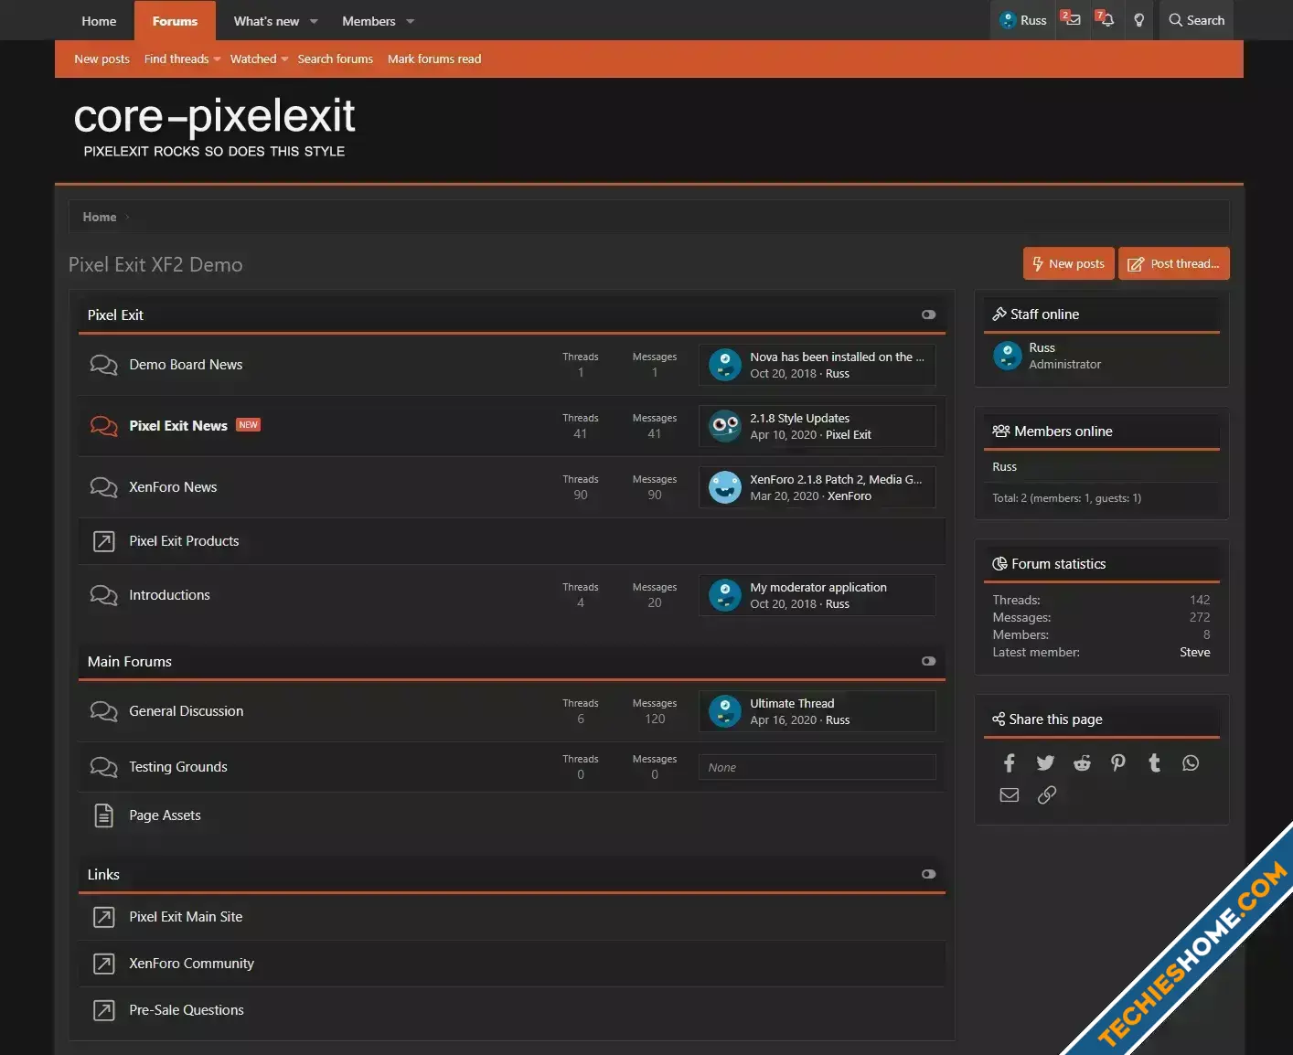Click Testing Grounds forum icon
The width and height of the screenshot is (1293, 1055).
point(103,767)
